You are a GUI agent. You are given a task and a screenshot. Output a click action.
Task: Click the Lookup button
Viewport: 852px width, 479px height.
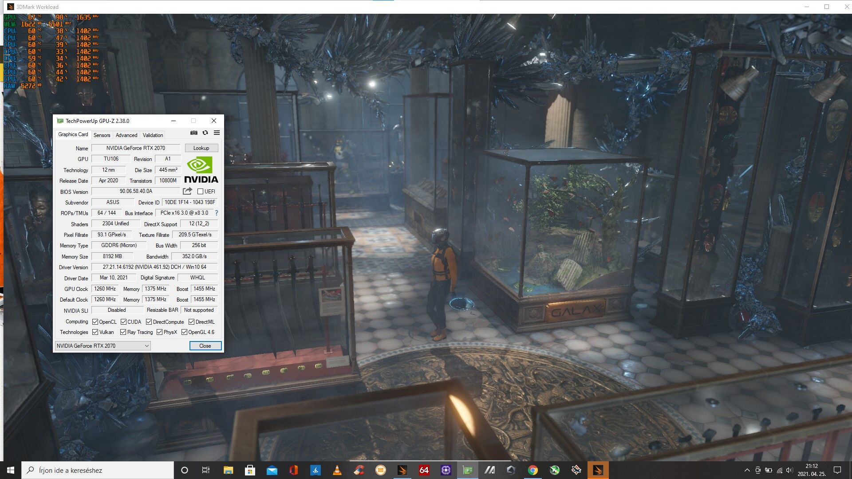click(201, 148)
